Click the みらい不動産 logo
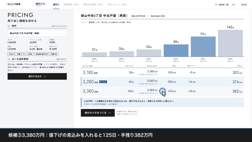Viewport: 252px width, 142px height. coord(13,4)
